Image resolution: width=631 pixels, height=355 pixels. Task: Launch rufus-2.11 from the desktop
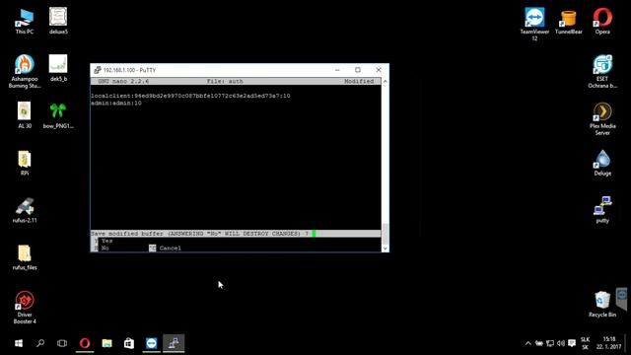click(25, 210)
